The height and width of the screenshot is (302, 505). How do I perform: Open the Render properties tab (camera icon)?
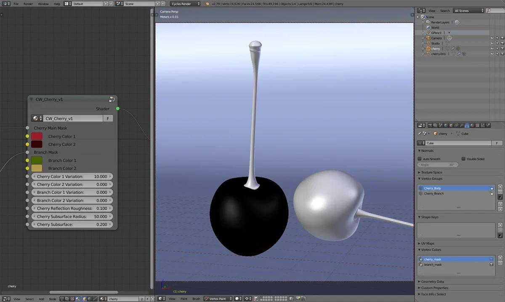click(431, 126)
